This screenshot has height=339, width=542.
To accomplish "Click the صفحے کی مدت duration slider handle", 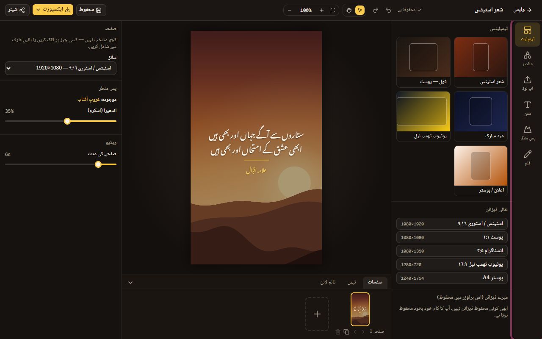I will pyautogui.click(x=98, y=164).
